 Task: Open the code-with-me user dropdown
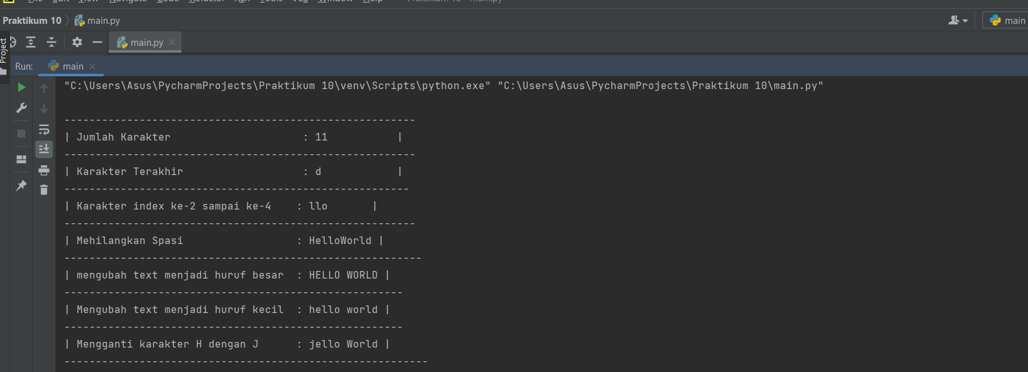pyautogui.click(x=958, y=20)
